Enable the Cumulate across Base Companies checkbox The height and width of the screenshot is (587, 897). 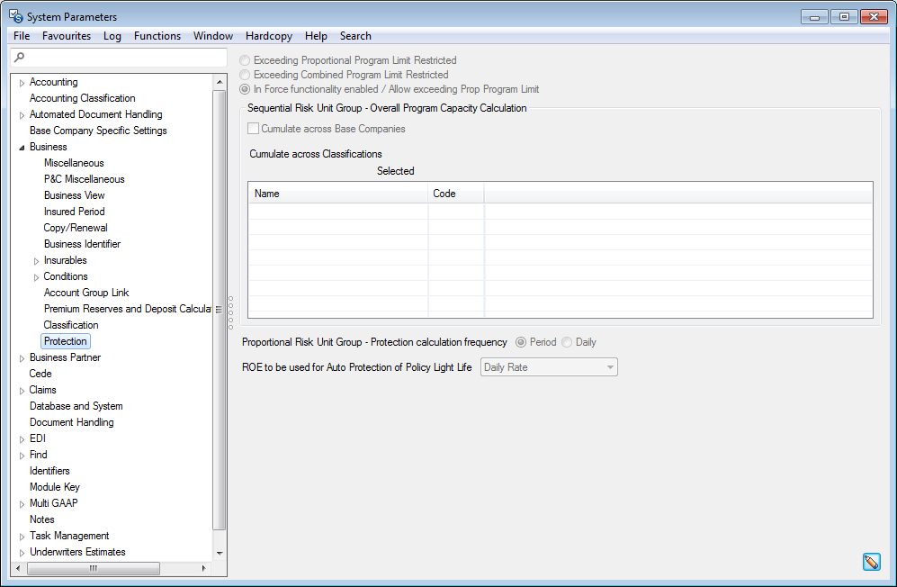(x=253, y=129)
